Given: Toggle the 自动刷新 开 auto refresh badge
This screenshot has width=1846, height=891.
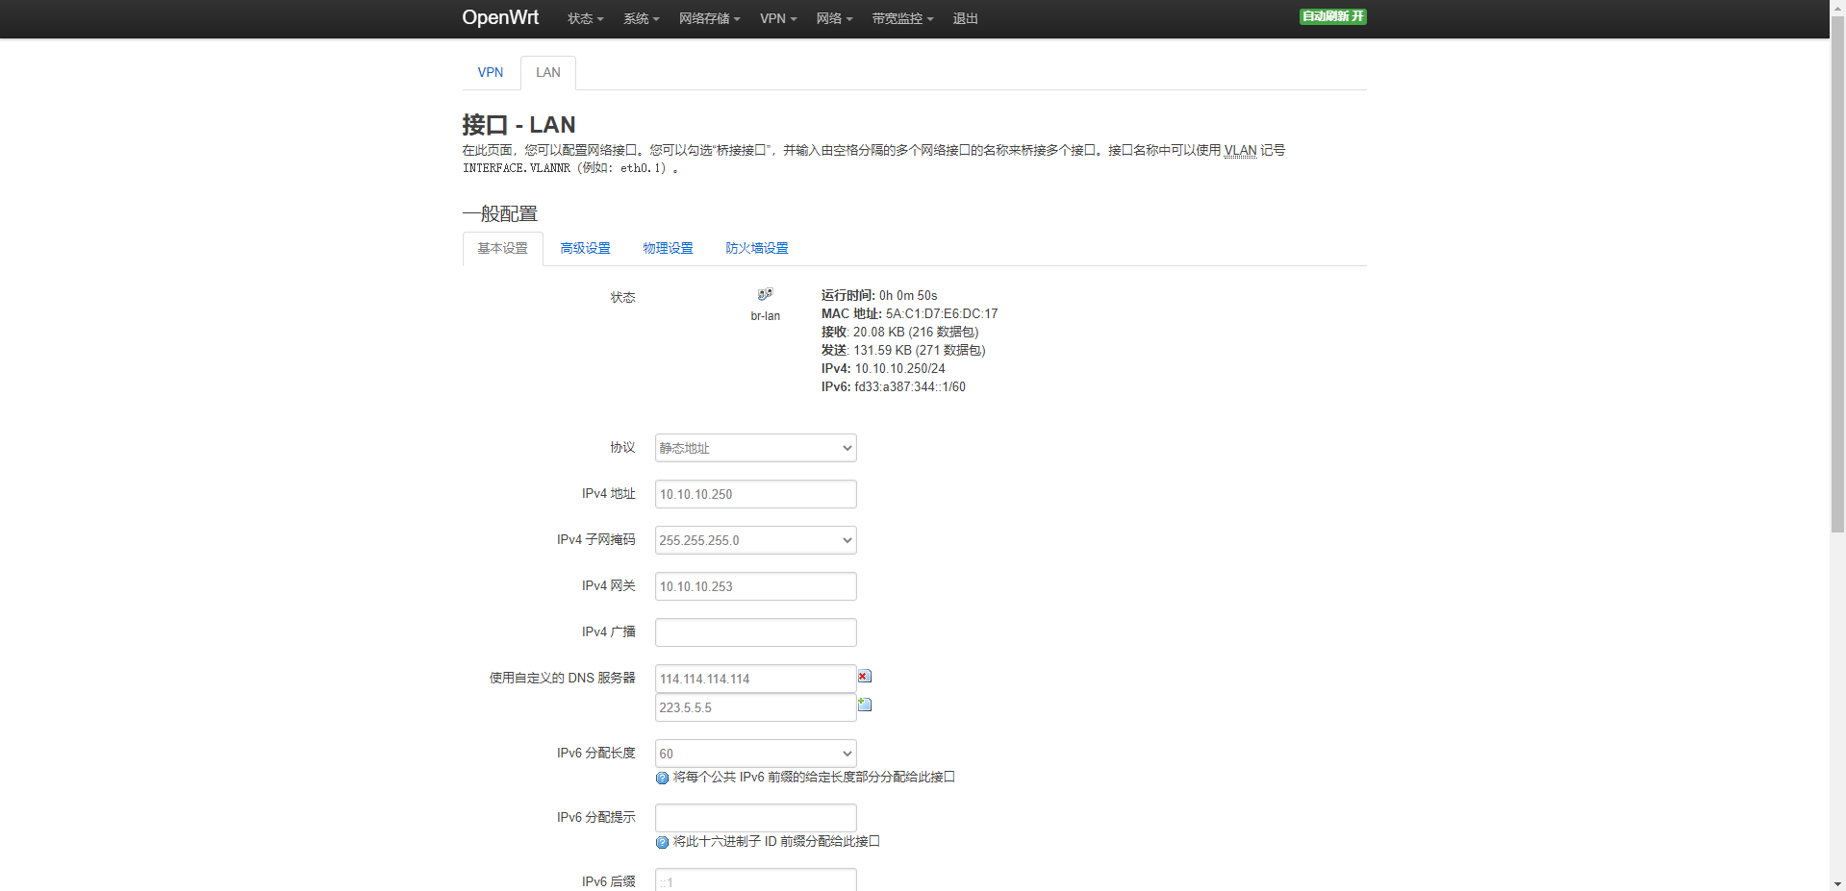Looking at the screenshot, I should point(1333,16).
